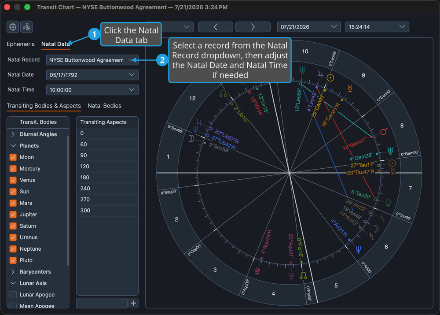This screenshot has height=315, width=440.
Task: Expand the Diurnal Angles group
Action: point(13,134)
